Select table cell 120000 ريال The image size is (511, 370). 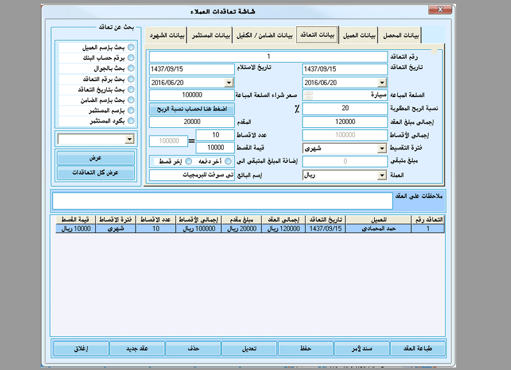[283, 229]
